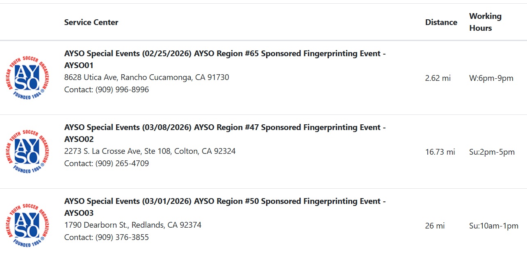This screenshot has height=265, width=527.
Task: Click the Working Hours column header
Action: coord(485,22)
